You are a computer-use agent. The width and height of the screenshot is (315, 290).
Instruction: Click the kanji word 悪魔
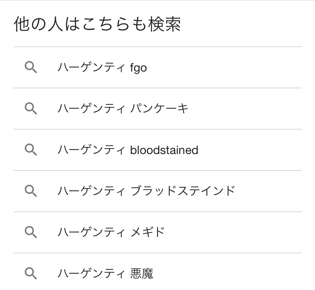(x=142, y=274)
